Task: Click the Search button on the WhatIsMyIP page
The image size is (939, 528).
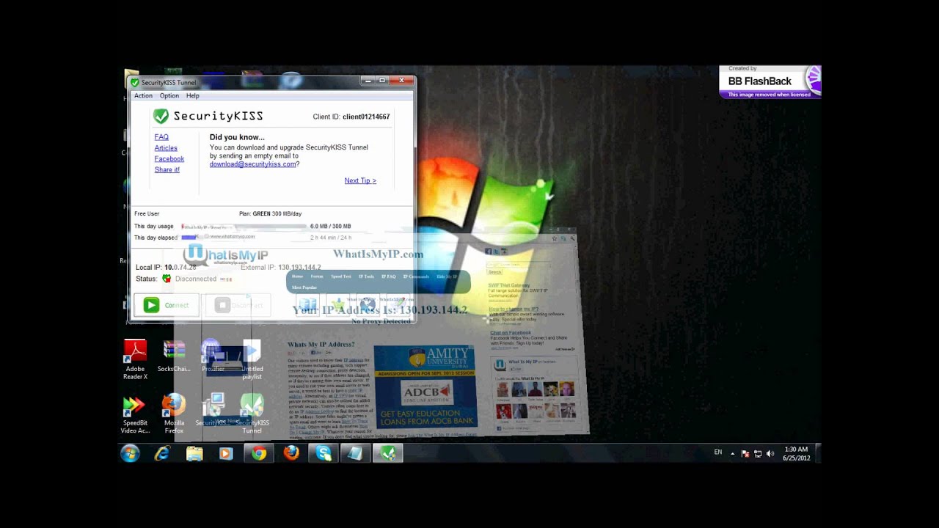Action: 495,272
